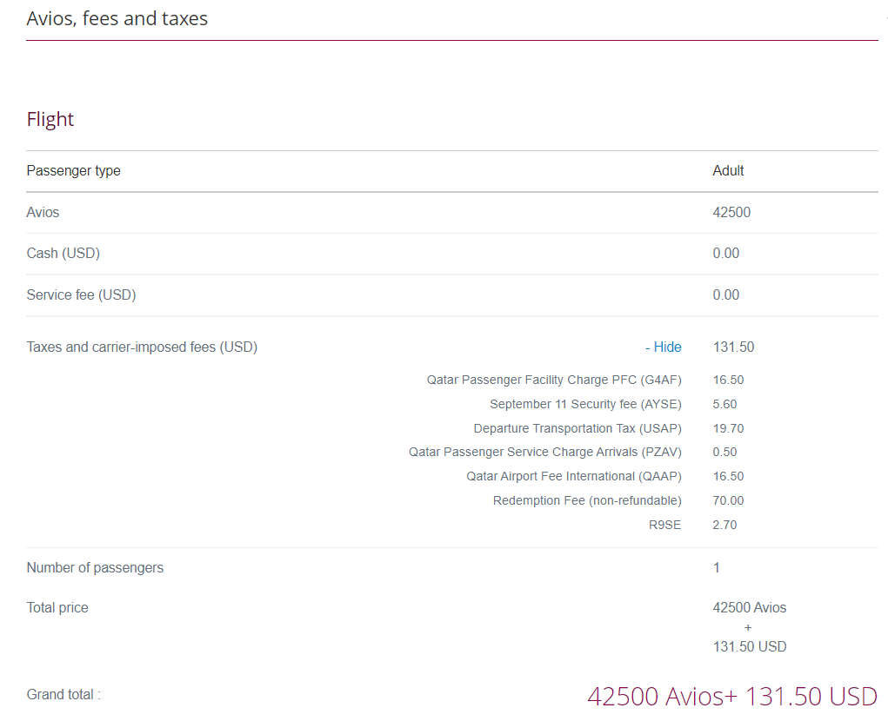This screenshot has height=721, width=888.
Task: Click the Avios value of 42500
Action: [731, 212]
